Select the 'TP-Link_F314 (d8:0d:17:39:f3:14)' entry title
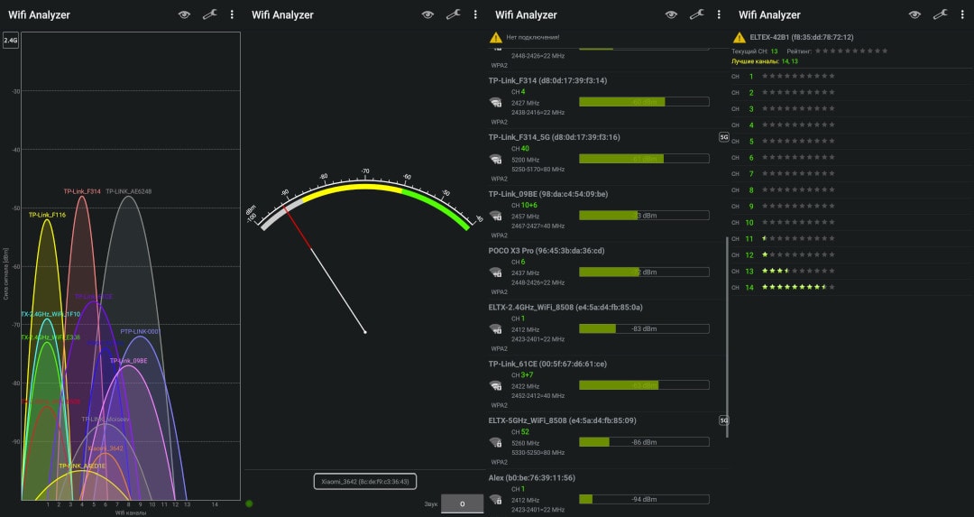 point(548,81)
